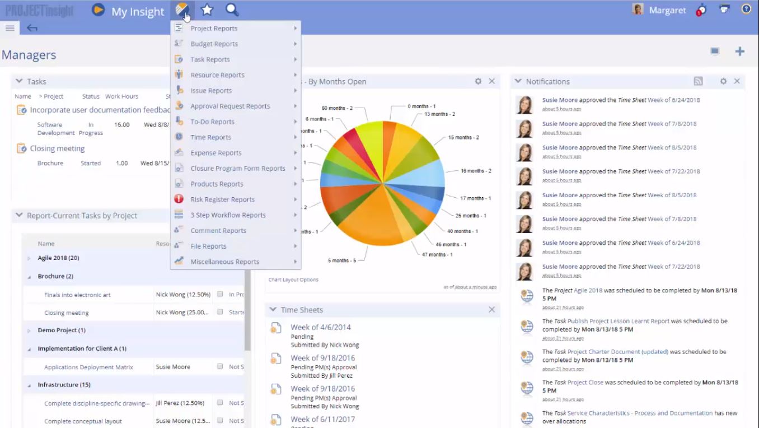Check the Finals into electronic art checkbox
This screenshot has height=428, width=759.
click(220, 294)
